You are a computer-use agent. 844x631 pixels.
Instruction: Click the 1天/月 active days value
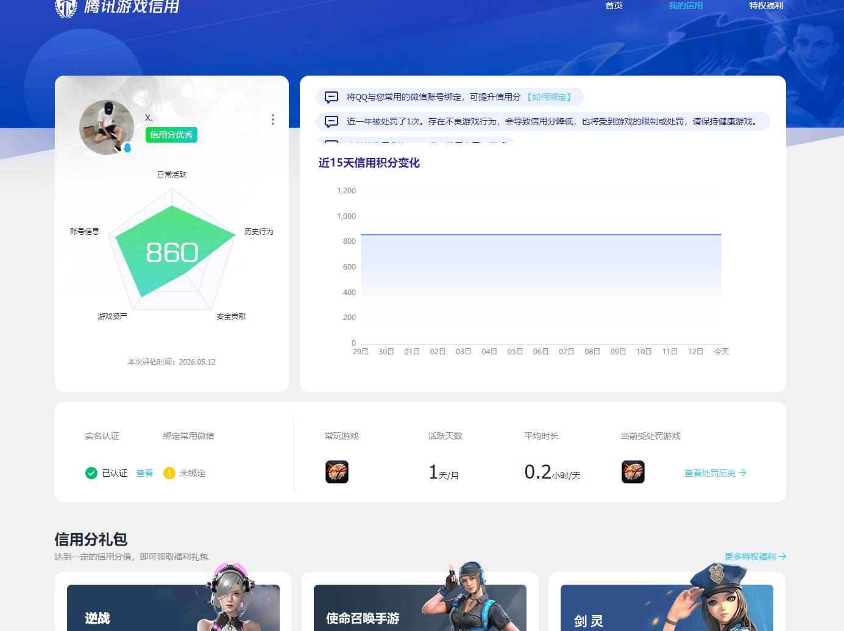pos(444,472)
